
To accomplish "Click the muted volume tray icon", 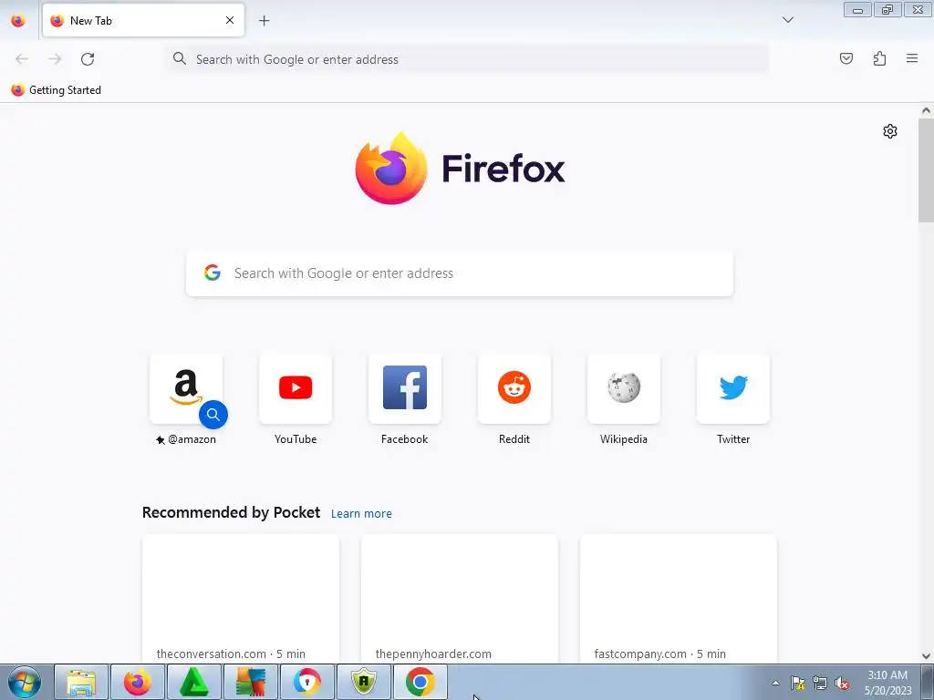I will [842, 684].
